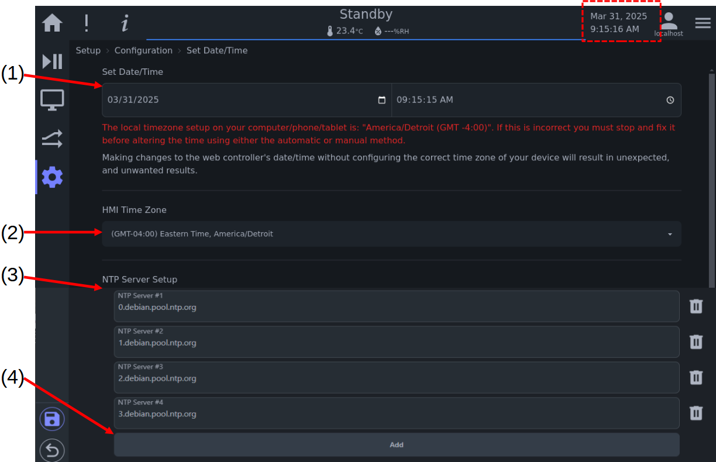Click the 'NTP Server Setup' heading
This screenshot has height=462, width=716.
click(140, 280)
